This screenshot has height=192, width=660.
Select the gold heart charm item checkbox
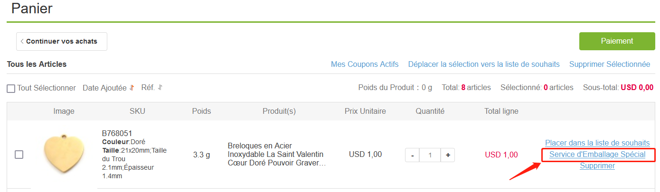coord(19,155)
